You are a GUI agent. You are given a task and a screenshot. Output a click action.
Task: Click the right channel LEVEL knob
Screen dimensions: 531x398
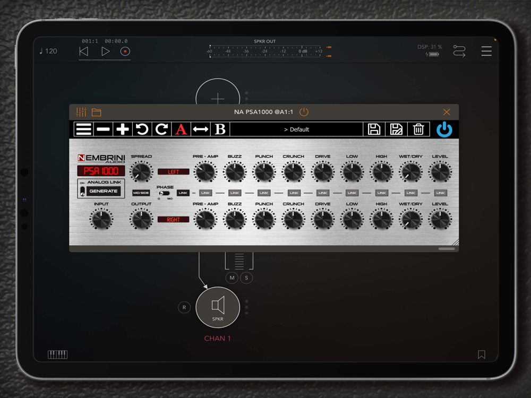pos(440,219)
